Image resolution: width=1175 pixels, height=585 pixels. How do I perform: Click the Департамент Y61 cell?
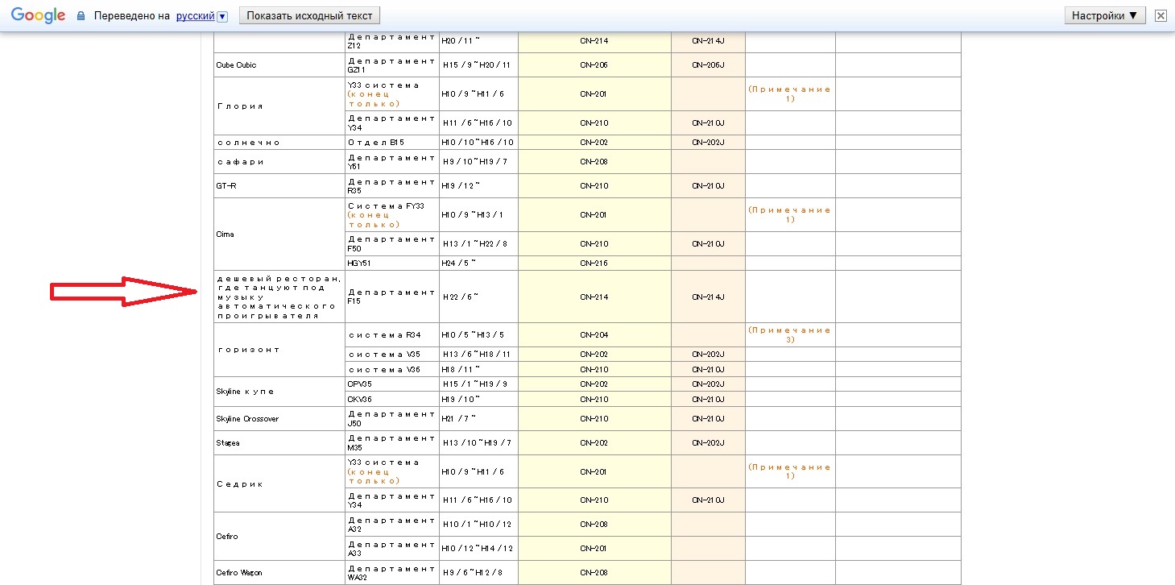392,162
